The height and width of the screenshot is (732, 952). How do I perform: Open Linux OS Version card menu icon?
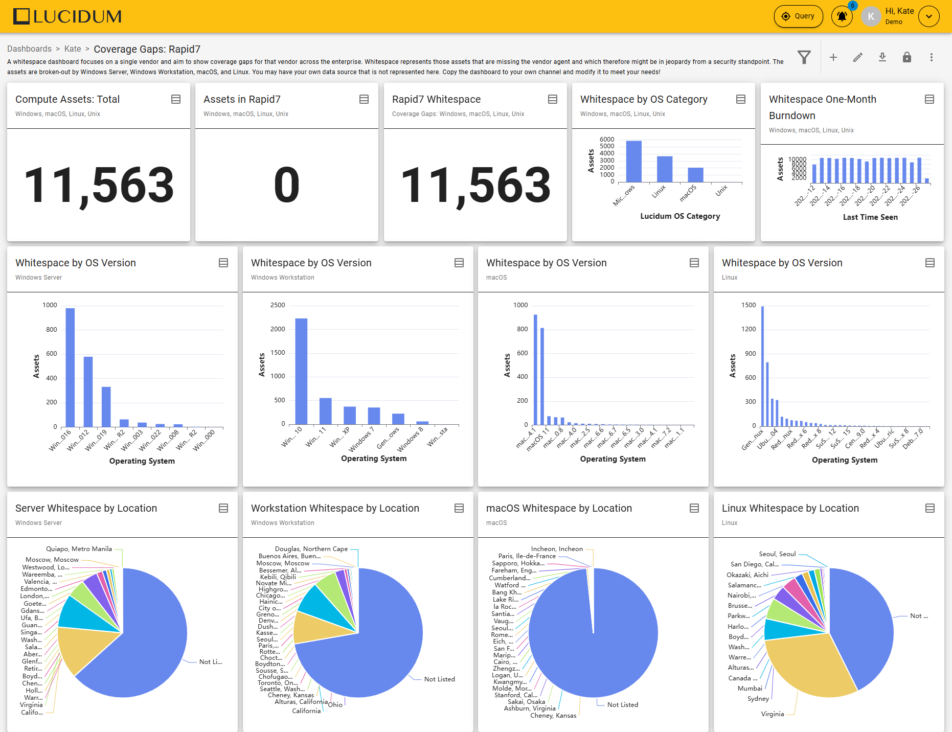(930, 263)
